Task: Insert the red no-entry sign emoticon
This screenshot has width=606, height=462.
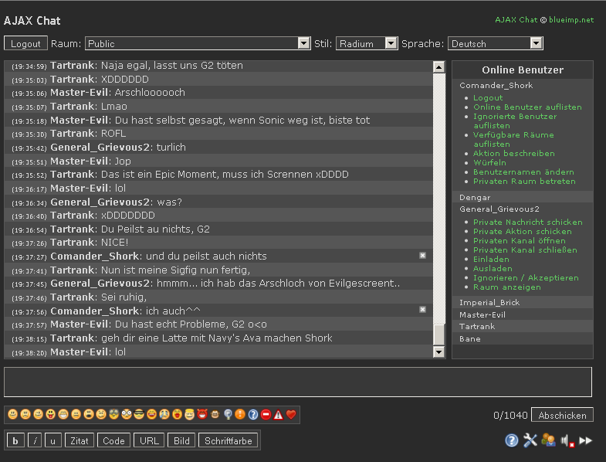Action: (266, 415)
